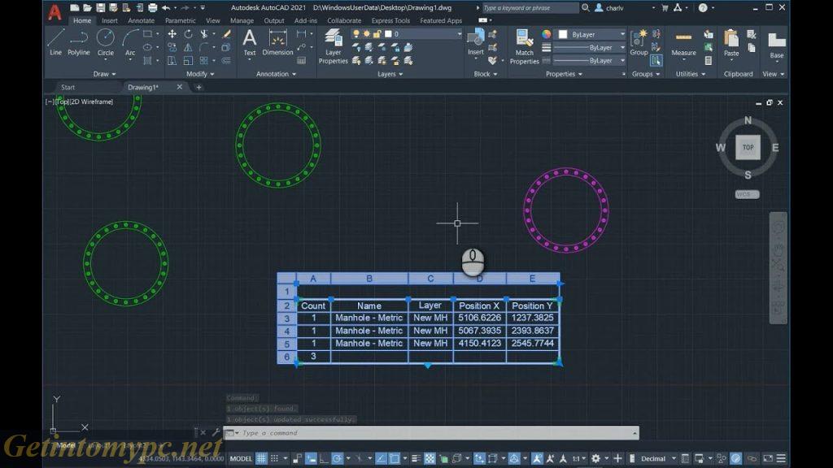This screenshot has width=833, height=468.
Task: Go to the Parametric ribbon tab
Action: 180,20
